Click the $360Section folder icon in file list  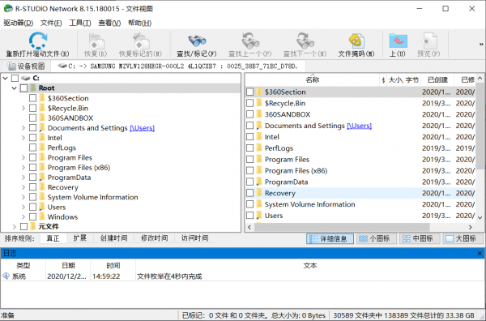[259, 92]
